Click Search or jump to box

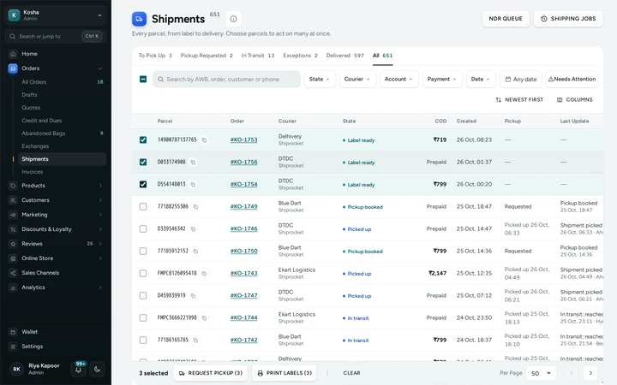point(56,36)
